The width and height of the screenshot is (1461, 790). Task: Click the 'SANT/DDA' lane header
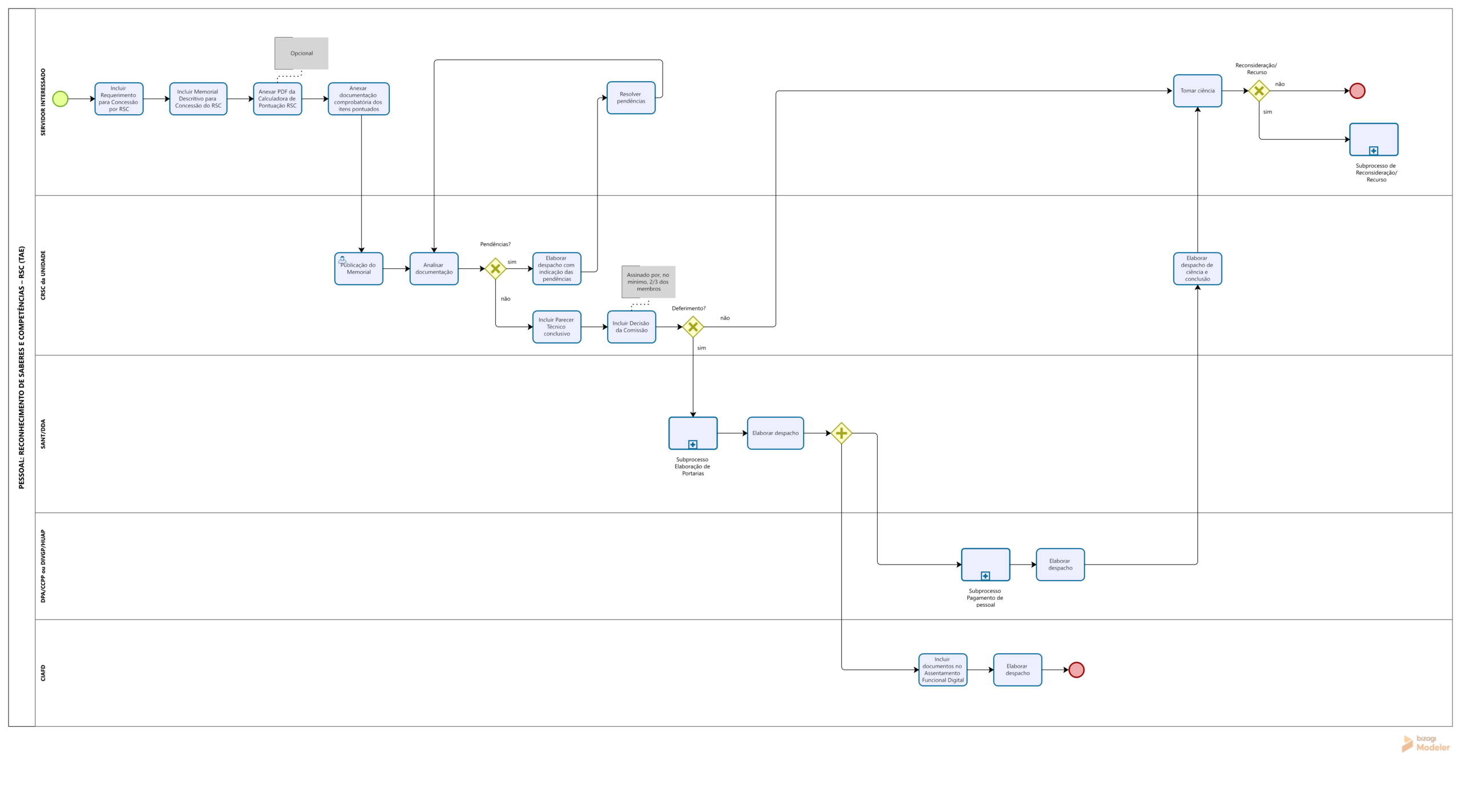43,434
